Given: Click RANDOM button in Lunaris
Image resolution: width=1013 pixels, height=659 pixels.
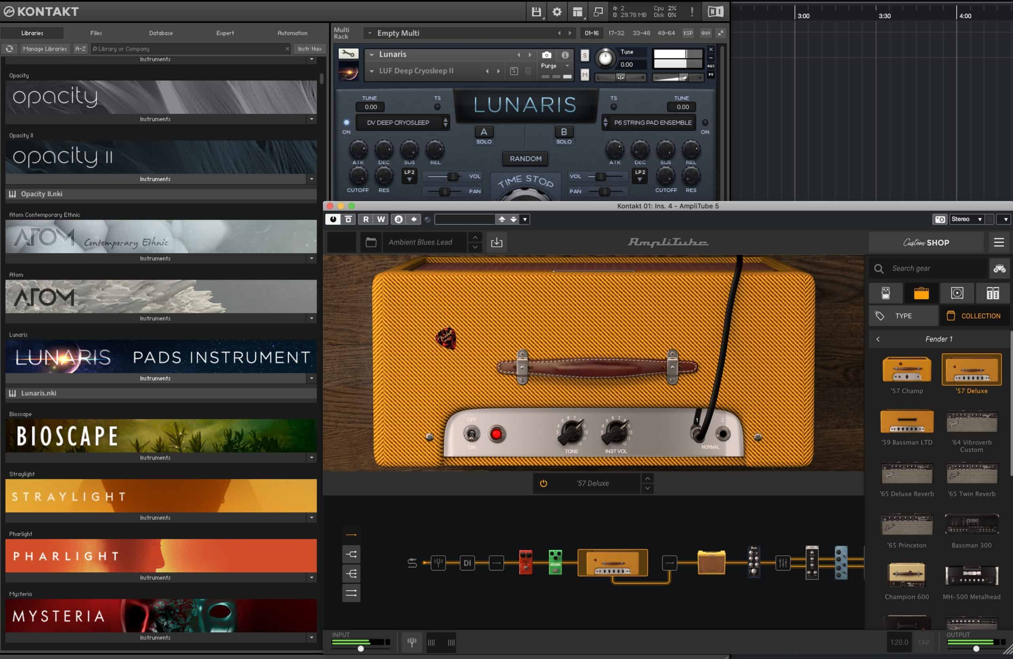Looking at the screenshot, I should point(525,159).
